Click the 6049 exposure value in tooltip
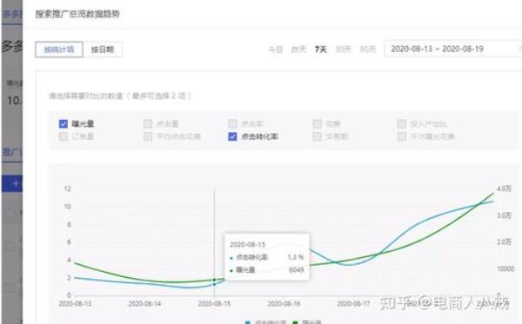The width and height of the screenshot is (522, 324). tap(297, 270)
